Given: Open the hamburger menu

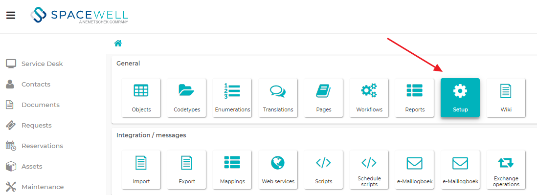Looking at the screenshot, I should pyautogui.click(x=11, y=16).
